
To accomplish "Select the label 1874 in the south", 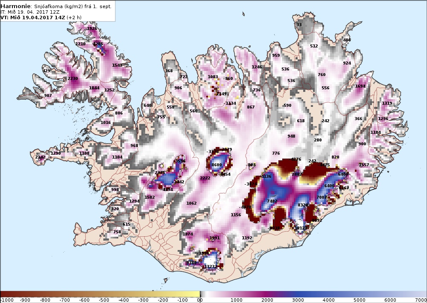I will (187, 234).
